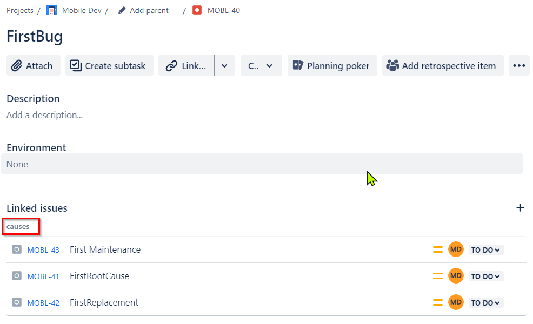
Task: Click the issue type icon for MOBL-43
Action: click(17, 249)
